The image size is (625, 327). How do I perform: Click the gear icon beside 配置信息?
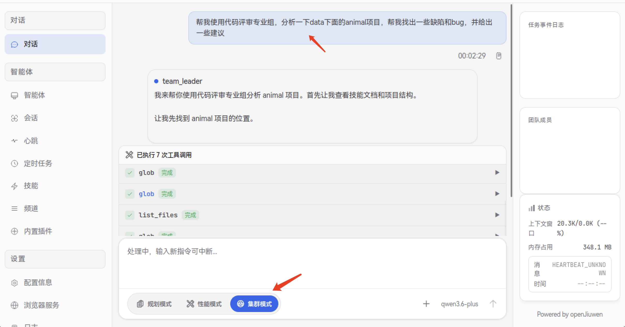[x=14, y=283]
